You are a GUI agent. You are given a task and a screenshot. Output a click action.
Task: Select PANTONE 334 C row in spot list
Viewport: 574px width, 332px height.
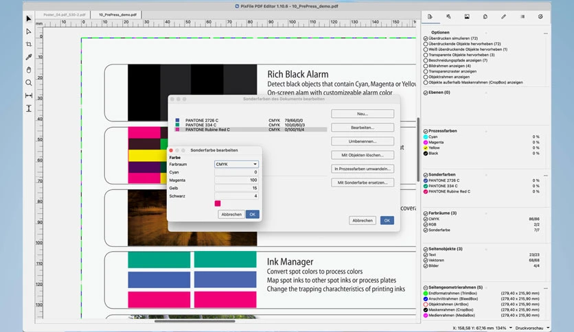pyautogui.click(x=251, y=125)
